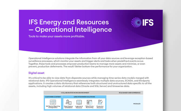Viewport: 181px width, 111px height.
Task: Click the opening Operational Intelligence solutions paragraph
Action: pos(90,63)
